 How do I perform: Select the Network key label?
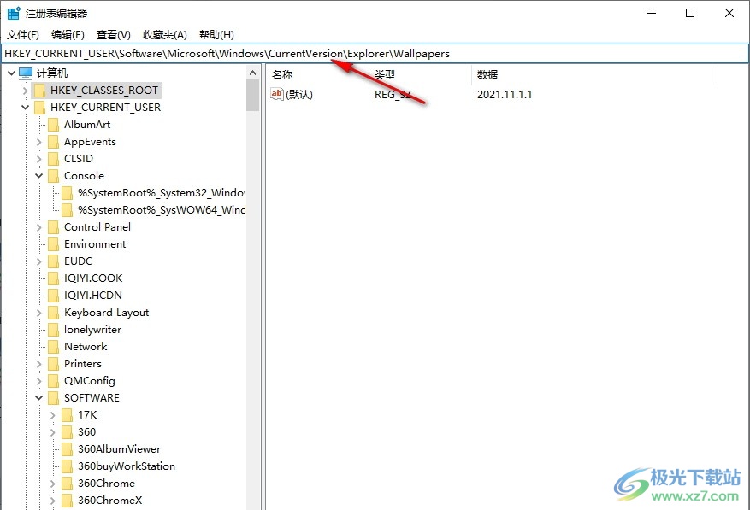tap(86, 347)
